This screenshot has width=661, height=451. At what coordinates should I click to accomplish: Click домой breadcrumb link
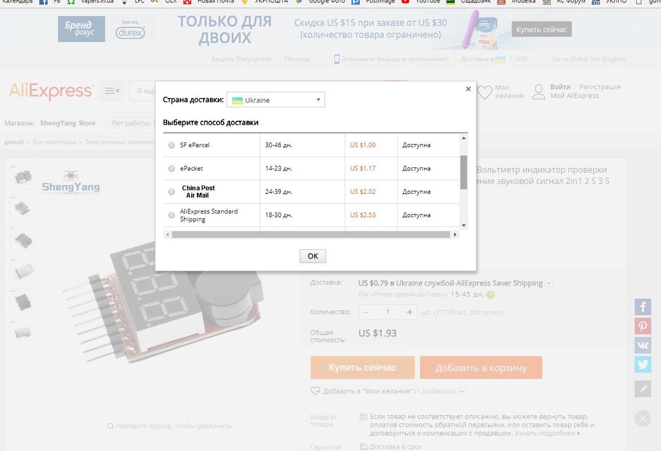tap(14, 142)
